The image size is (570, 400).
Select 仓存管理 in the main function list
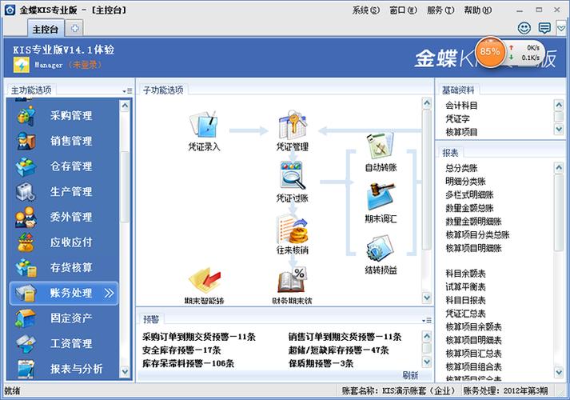[64, 166]
